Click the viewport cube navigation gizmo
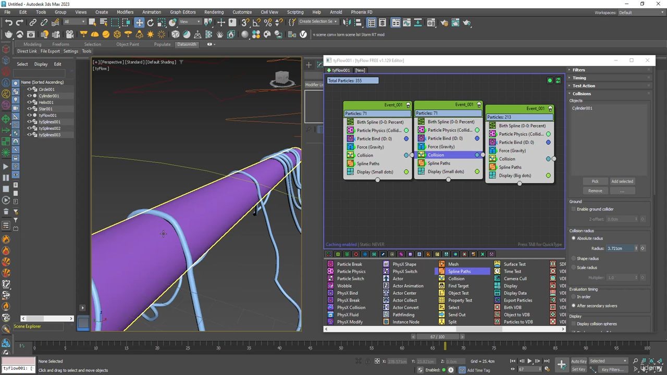The height and width of the screenshot is (375, 667). [282, 79]
